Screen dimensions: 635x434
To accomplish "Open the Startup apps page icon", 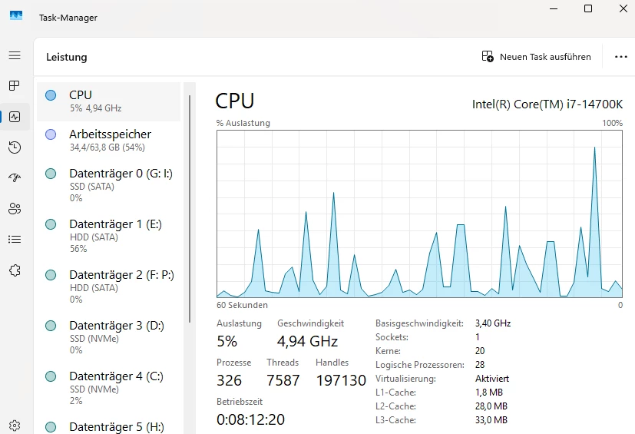I will 15,177.
